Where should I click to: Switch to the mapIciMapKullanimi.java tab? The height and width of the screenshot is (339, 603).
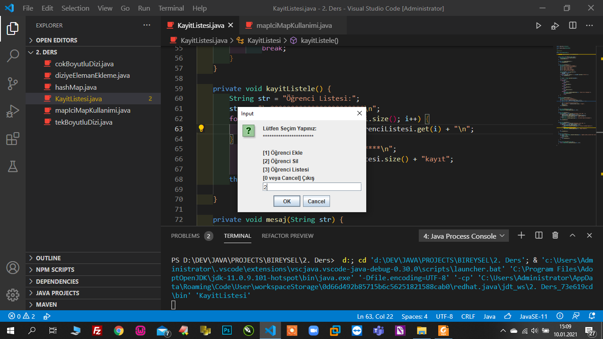click(294, 26)
